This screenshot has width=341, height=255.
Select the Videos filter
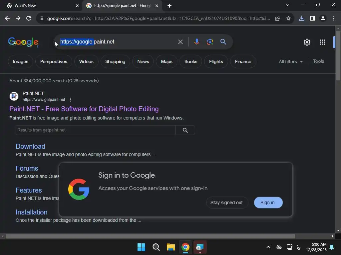tap(86, 61)
